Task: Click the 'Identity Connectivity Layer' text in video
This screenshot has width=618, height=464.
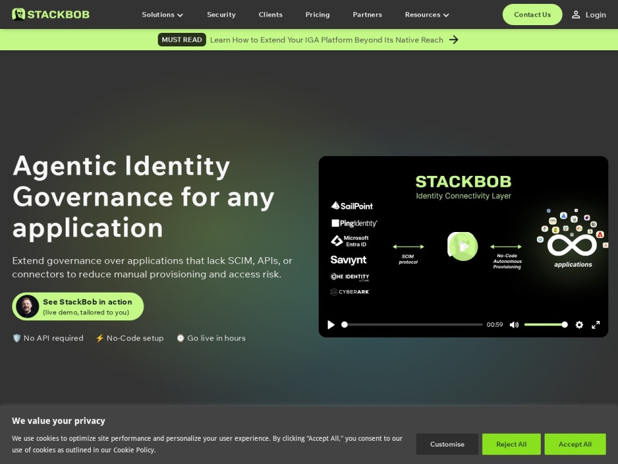Action: [463, 196]
